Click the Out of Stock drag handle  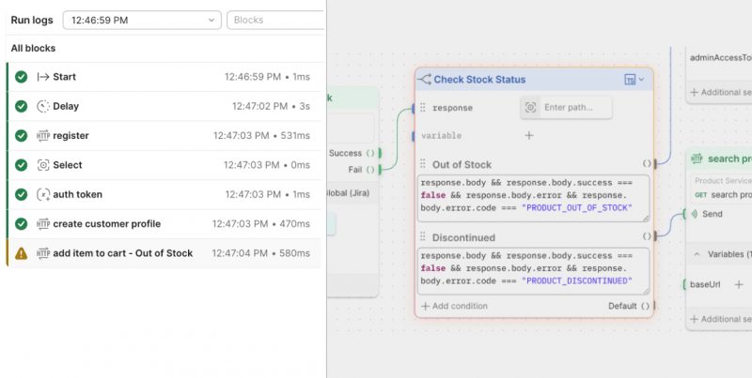(422, 164)
